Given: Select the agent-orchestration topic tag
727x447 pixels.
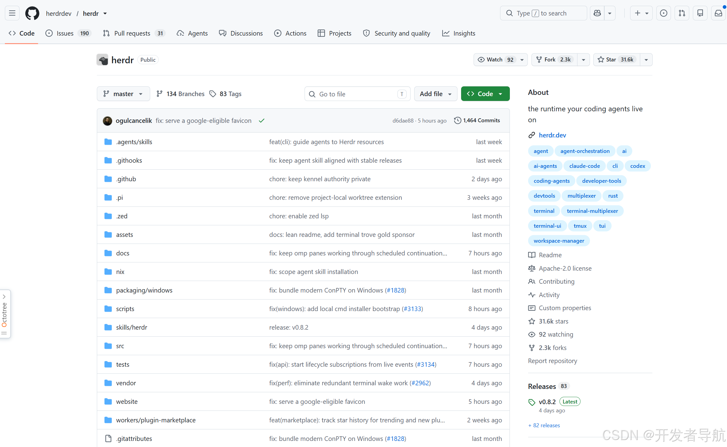Looking at the screenshot, I should tap(585, 151).
